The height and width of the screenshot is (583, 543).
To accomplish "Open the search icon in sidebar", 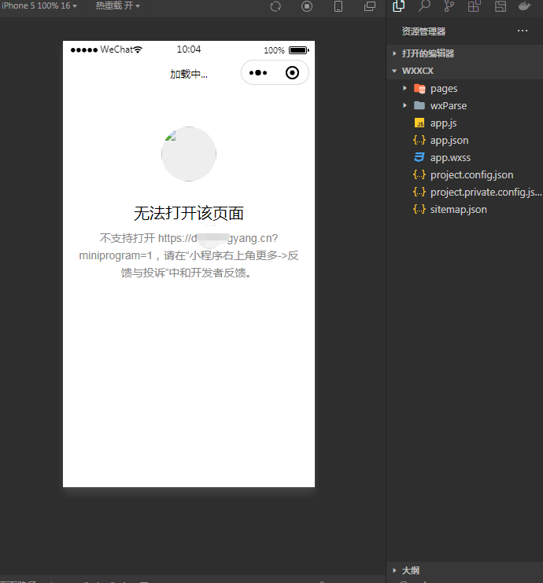I will [424, 6].
